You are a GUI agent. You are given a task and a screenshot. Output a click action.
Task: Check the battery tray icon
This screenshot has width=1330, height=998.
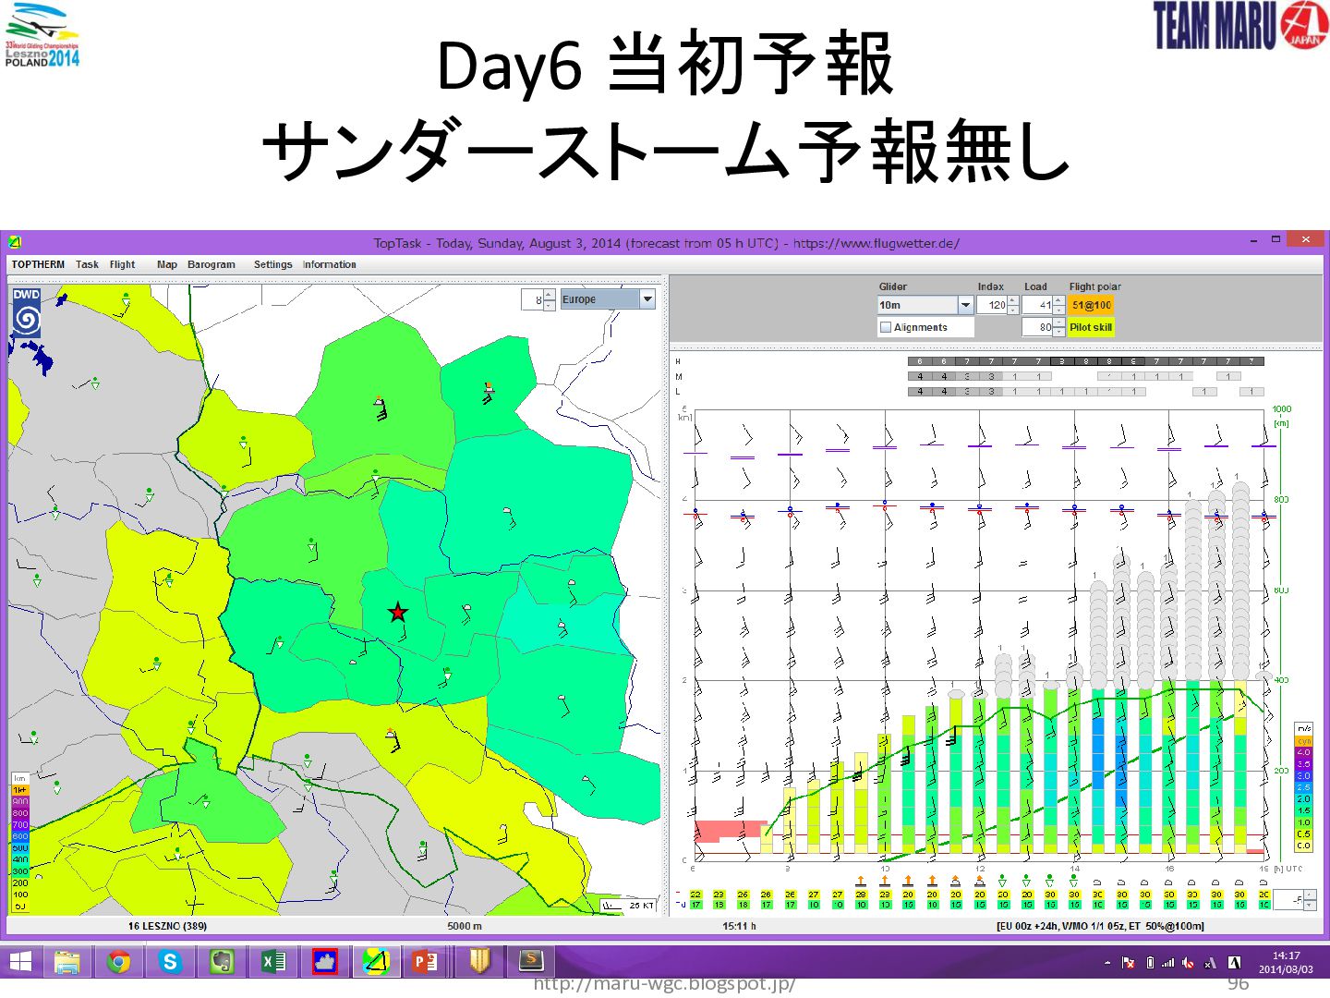1150,963
